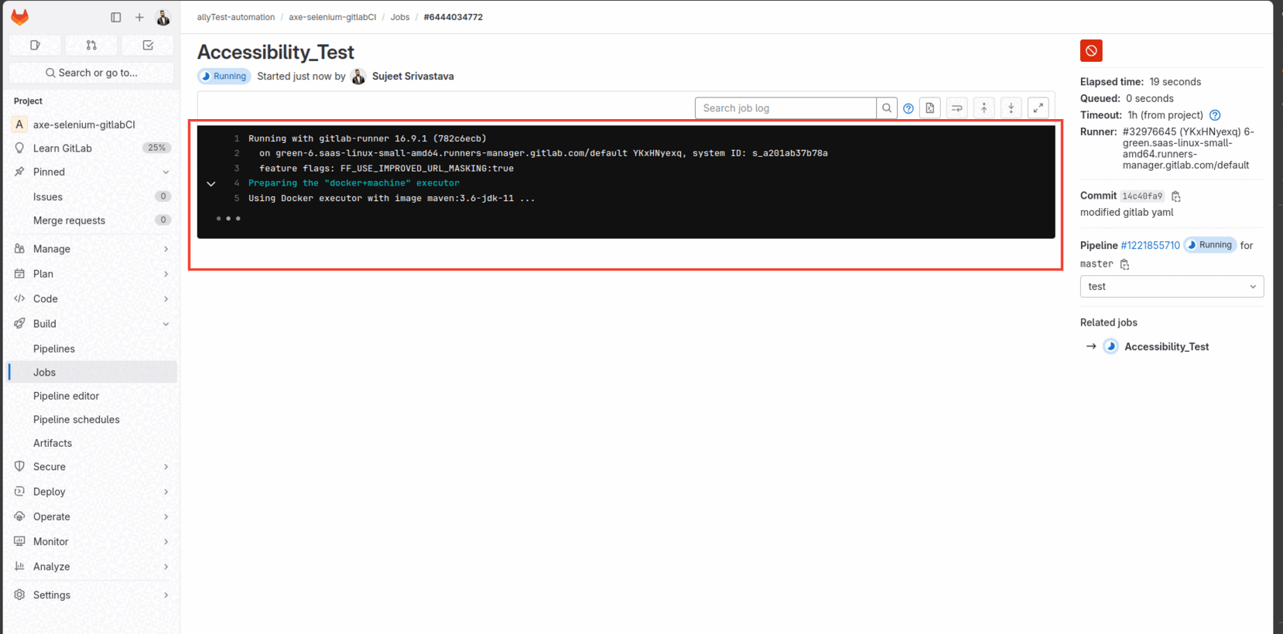Click the GitLab fox logo
The image size is (1283, 634).
(x=20, y=17)
